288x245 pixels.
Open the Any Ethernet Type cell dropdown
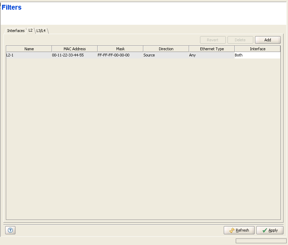[211, 55]
